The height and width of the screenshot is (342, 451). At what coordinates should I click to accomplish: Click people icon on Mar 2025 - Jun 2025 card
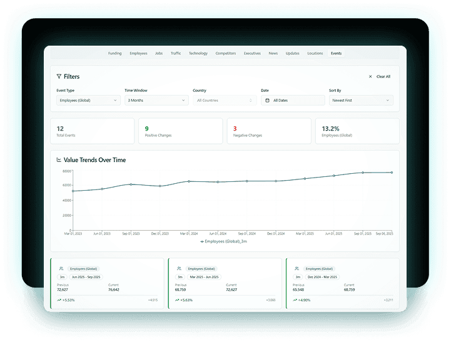(180, 268)
